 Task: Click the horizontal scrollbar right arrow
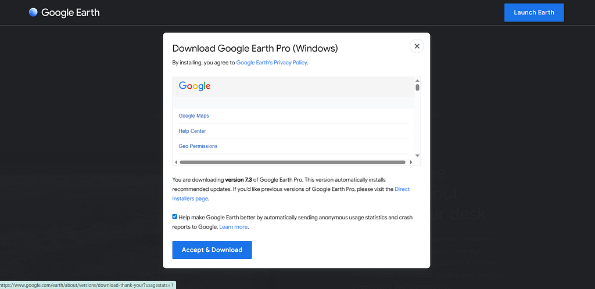click(x=411, y=162)
